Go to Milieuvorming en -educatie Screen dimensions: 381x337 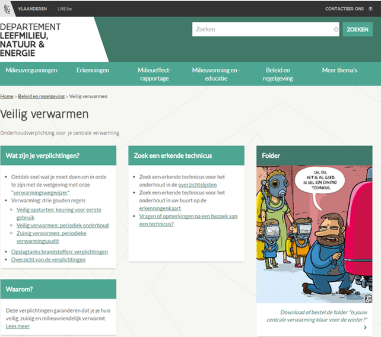coord(216,74)
